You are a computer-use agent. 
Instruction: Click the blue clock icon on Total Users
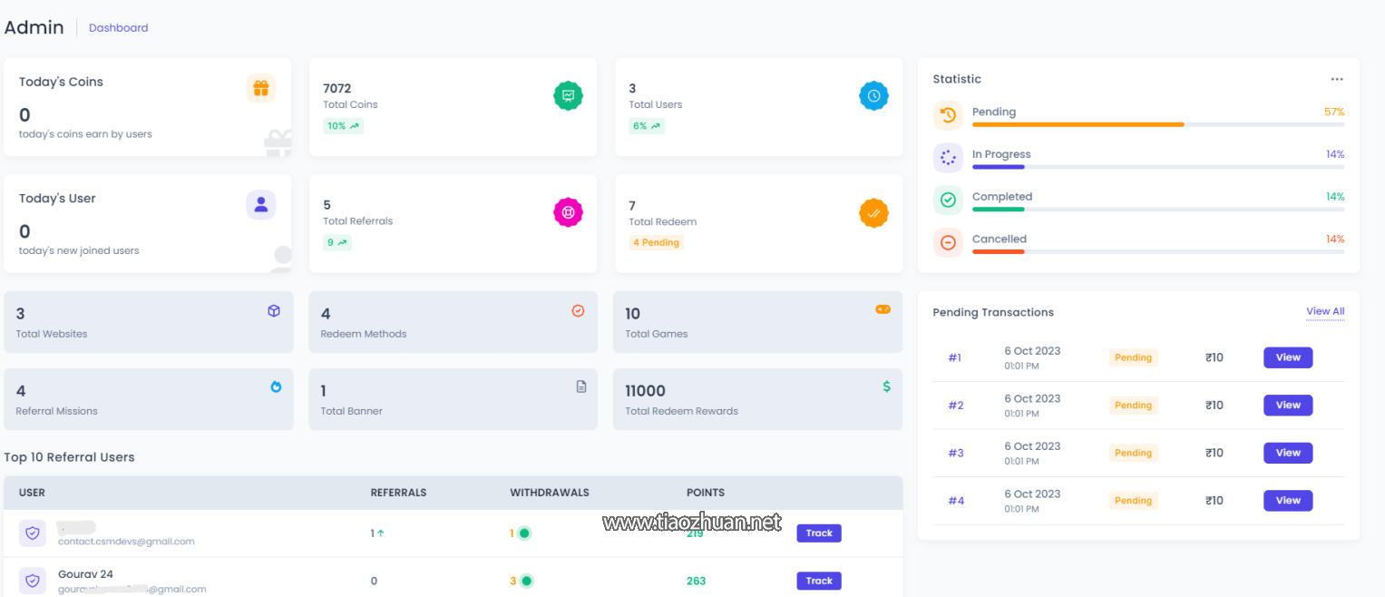pos(874,95)
